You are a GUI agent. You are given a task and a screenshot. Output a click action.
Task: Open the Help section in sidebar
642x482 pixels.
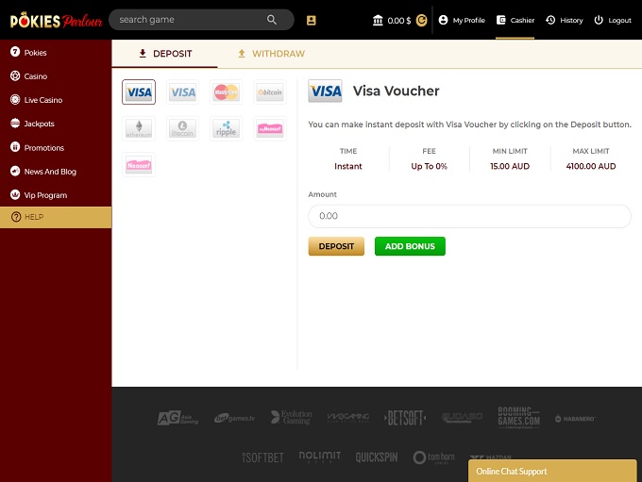click(x=34, y=217)
